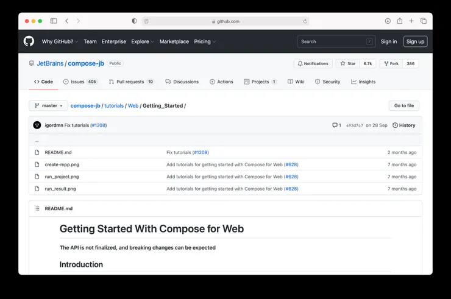Click the privacy shield icon
This screenshot has width=451, height=299.
click(134, 21)
